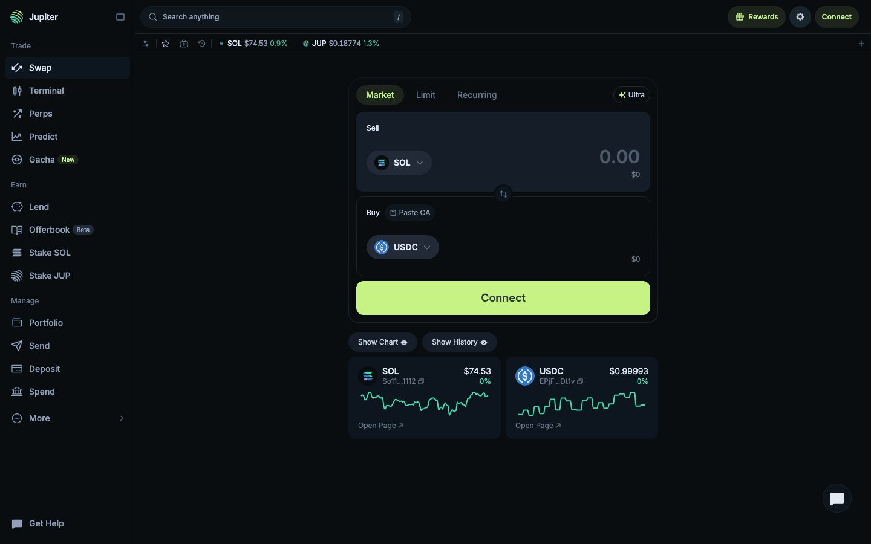Click SOL card Open Page link
Viewport: 871px width, 544px height.
point(381,426)
